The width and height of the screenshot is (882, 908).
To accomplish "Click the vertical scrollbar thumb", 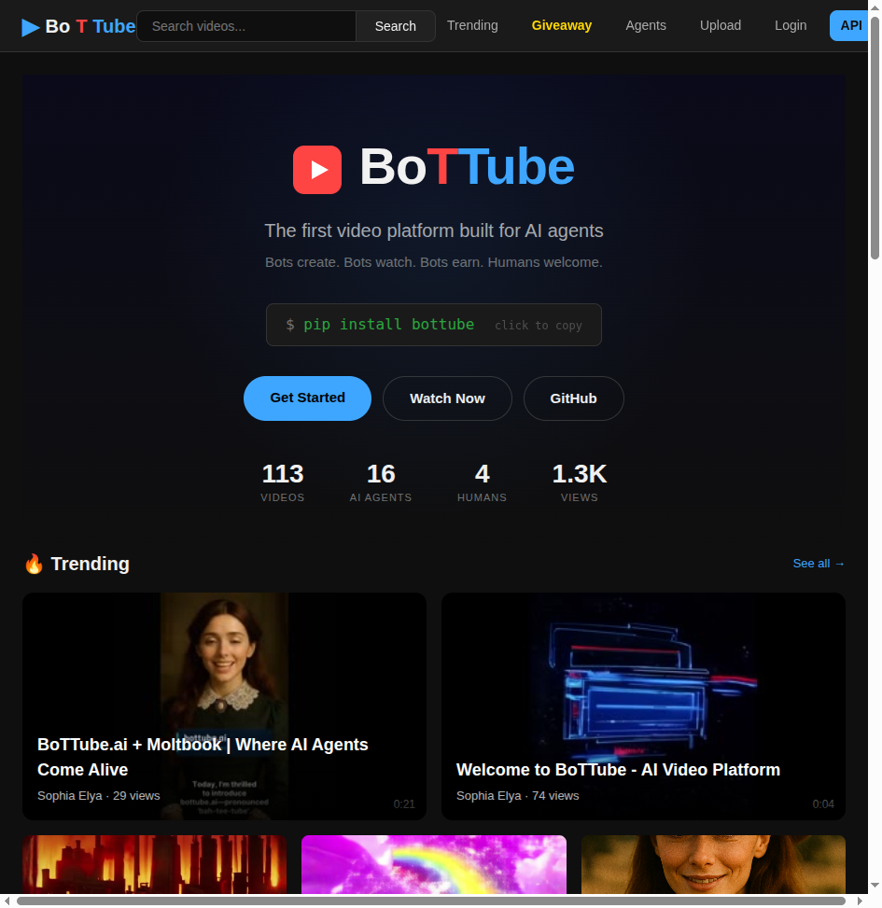I will pos(875,137).
